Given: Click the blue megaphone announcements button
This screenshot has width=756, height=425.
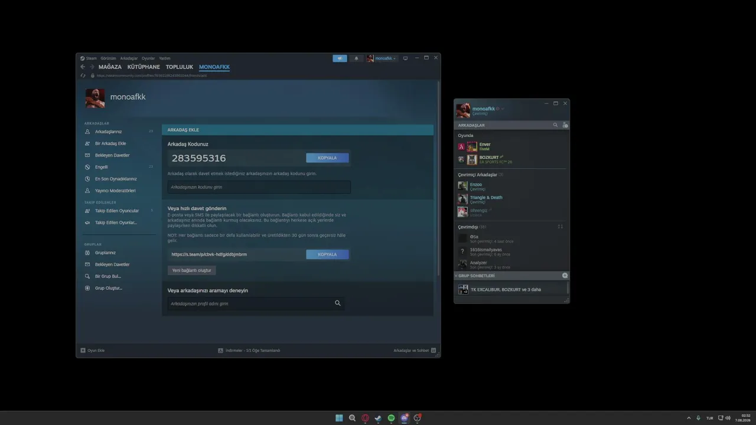Looking at the screenshot, I should tap(340, 58).
